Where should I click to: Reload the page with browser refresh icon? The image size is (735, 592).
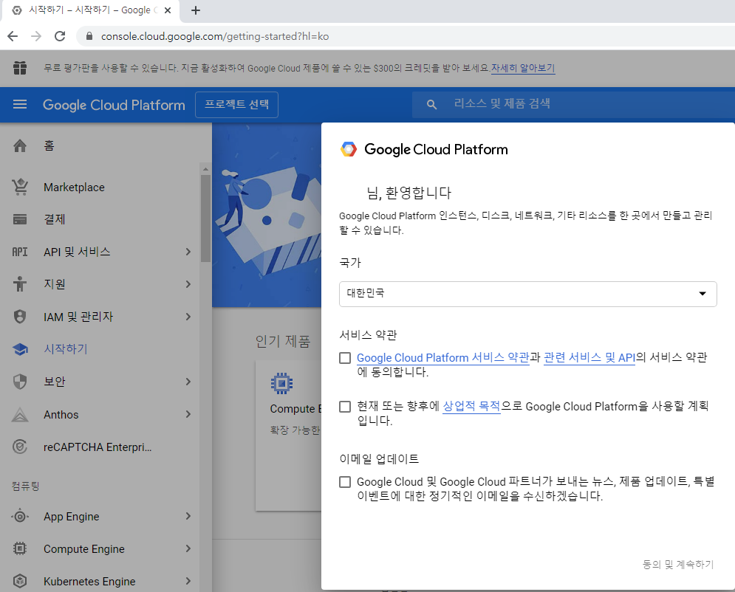coord(60,36)
